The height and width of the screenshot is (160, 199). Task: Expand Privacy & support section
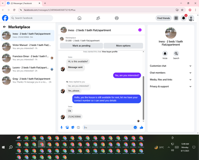click(171, 87)
